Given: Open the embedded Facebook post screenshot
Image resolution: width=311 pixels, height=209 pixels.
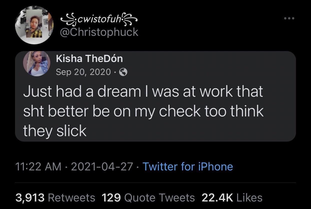Looking at the screenshot, I should pyautogui.click(x=155, y=96).
